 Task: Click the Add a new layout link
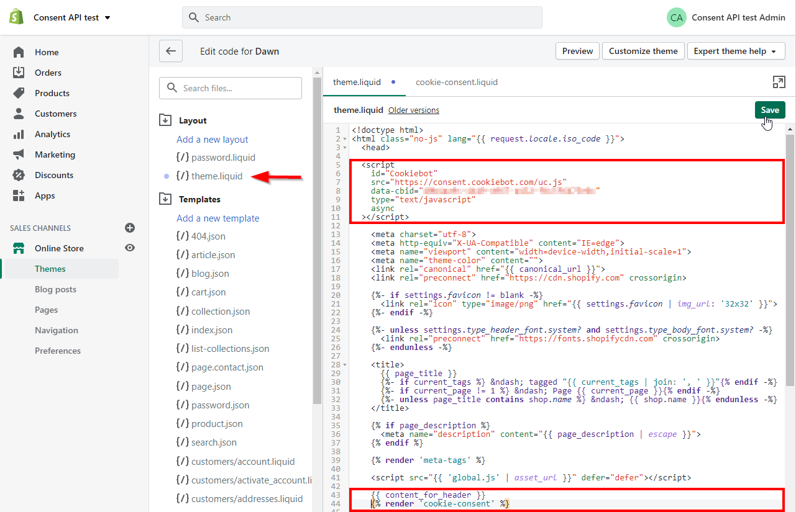213,140
